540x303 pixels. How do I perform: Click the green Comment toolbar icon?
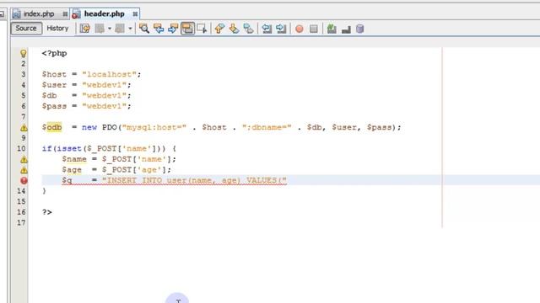(x=332, y=29)
